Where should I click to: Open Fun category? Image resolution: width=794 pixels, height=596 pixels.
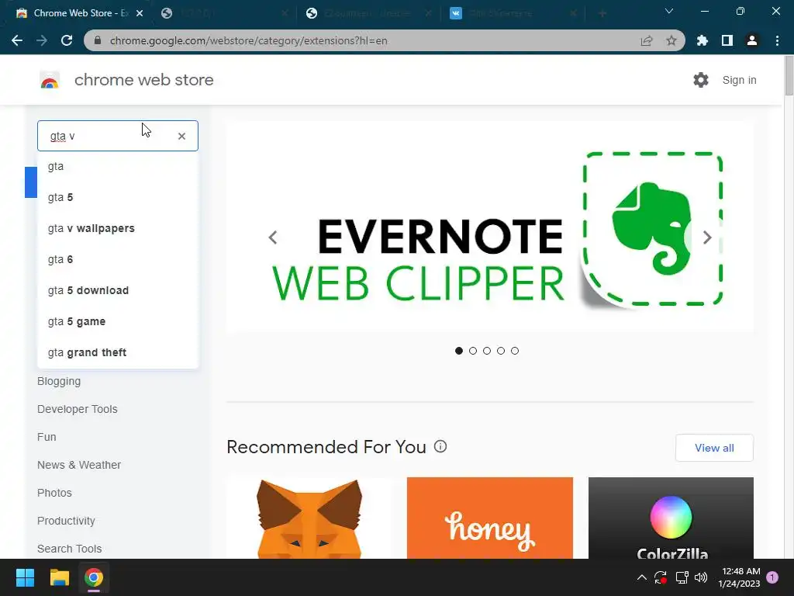pyautogui.click(x=47, y=437)
